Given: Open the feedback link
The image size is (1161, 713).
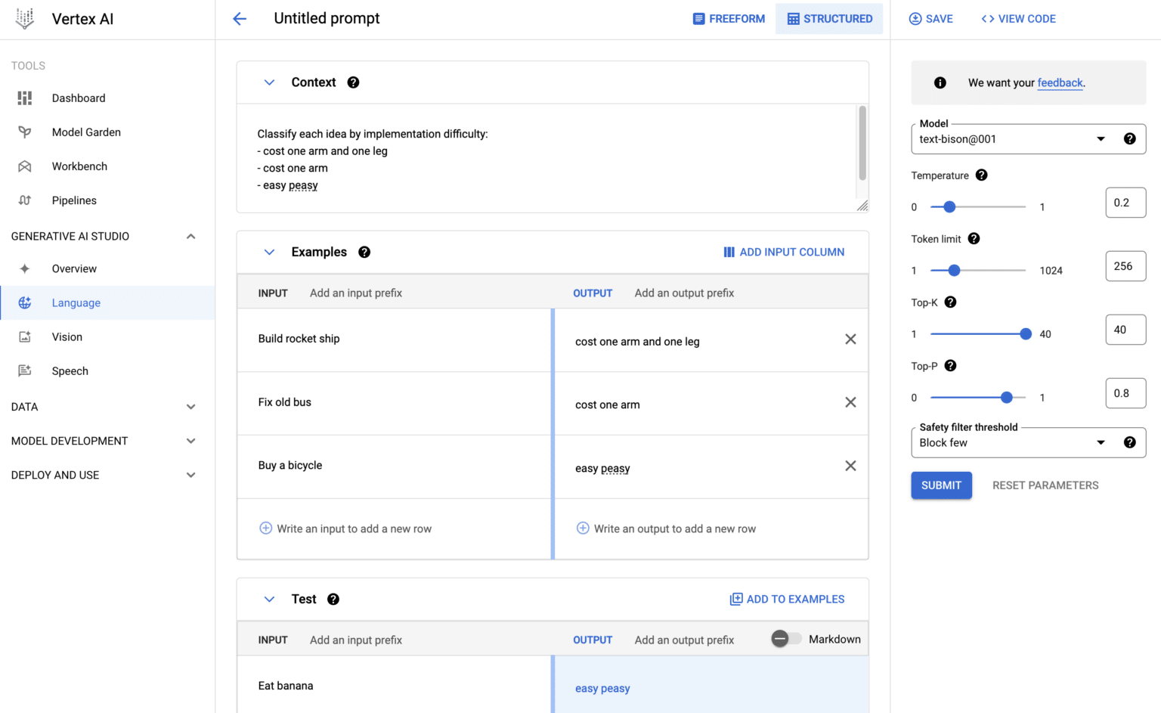Looking at the screenshot, I should [1060, 83].
